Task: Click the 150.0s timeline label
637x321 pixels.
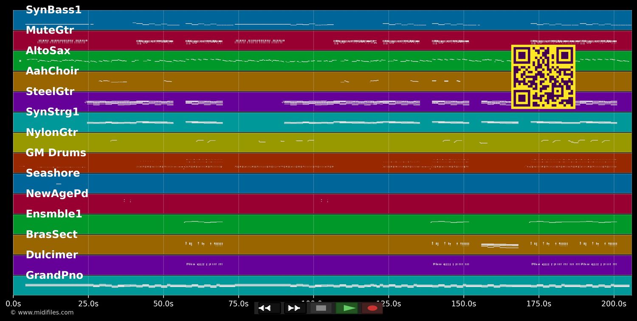Action: point(464,304)
